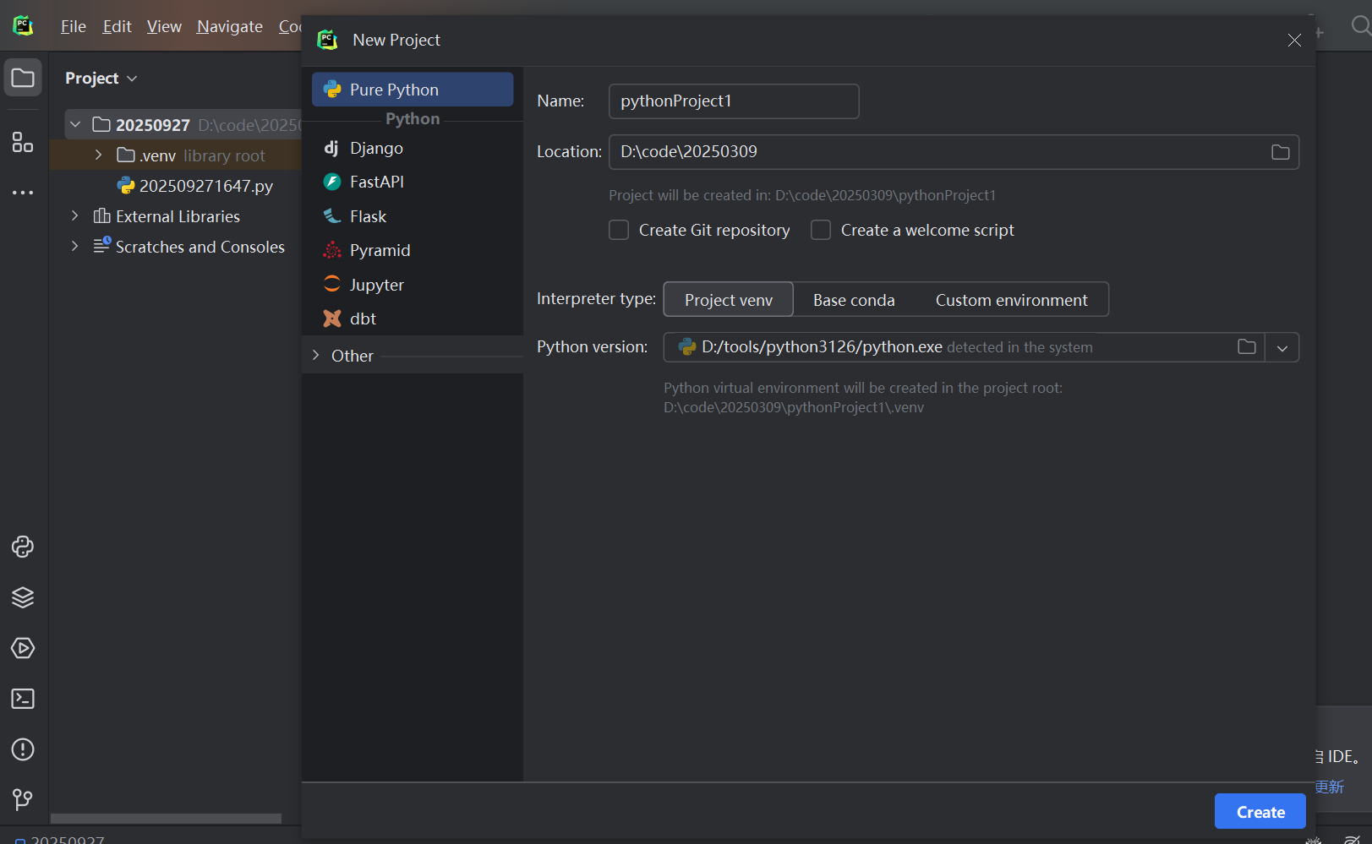
Task: Open Python version dropdown arrow
Action: (x=1282, y=347)
